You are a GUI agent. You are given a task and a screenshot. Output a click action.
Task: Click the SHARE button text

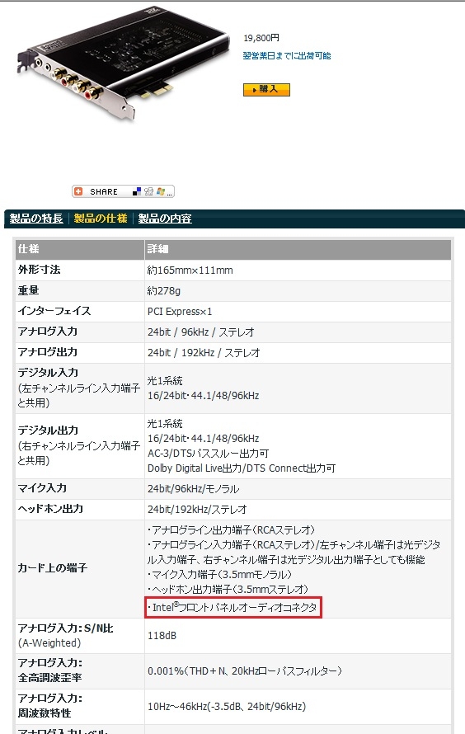(104, 191)
